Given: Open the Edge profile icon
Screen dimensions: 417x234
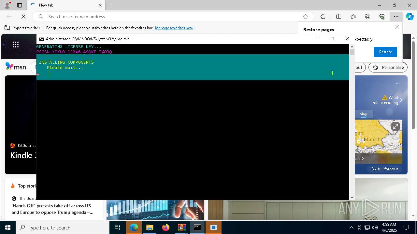Looking at the screenshot, I should [7, 5].
